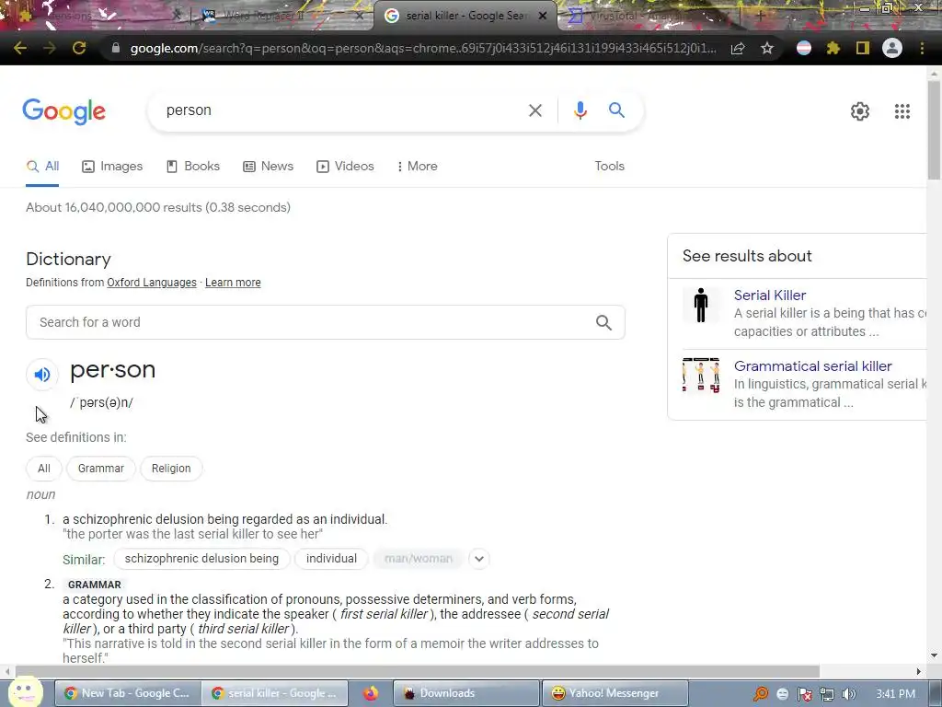This screenshot has width=942, height=707.
Task: Select the All definitions chip
Action: pyautogui.click(x=44, y=469)
